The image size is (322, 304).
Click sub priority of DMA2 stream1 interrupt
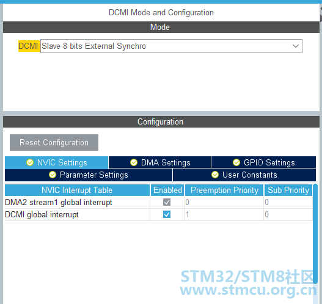click(x=288, y=202)
